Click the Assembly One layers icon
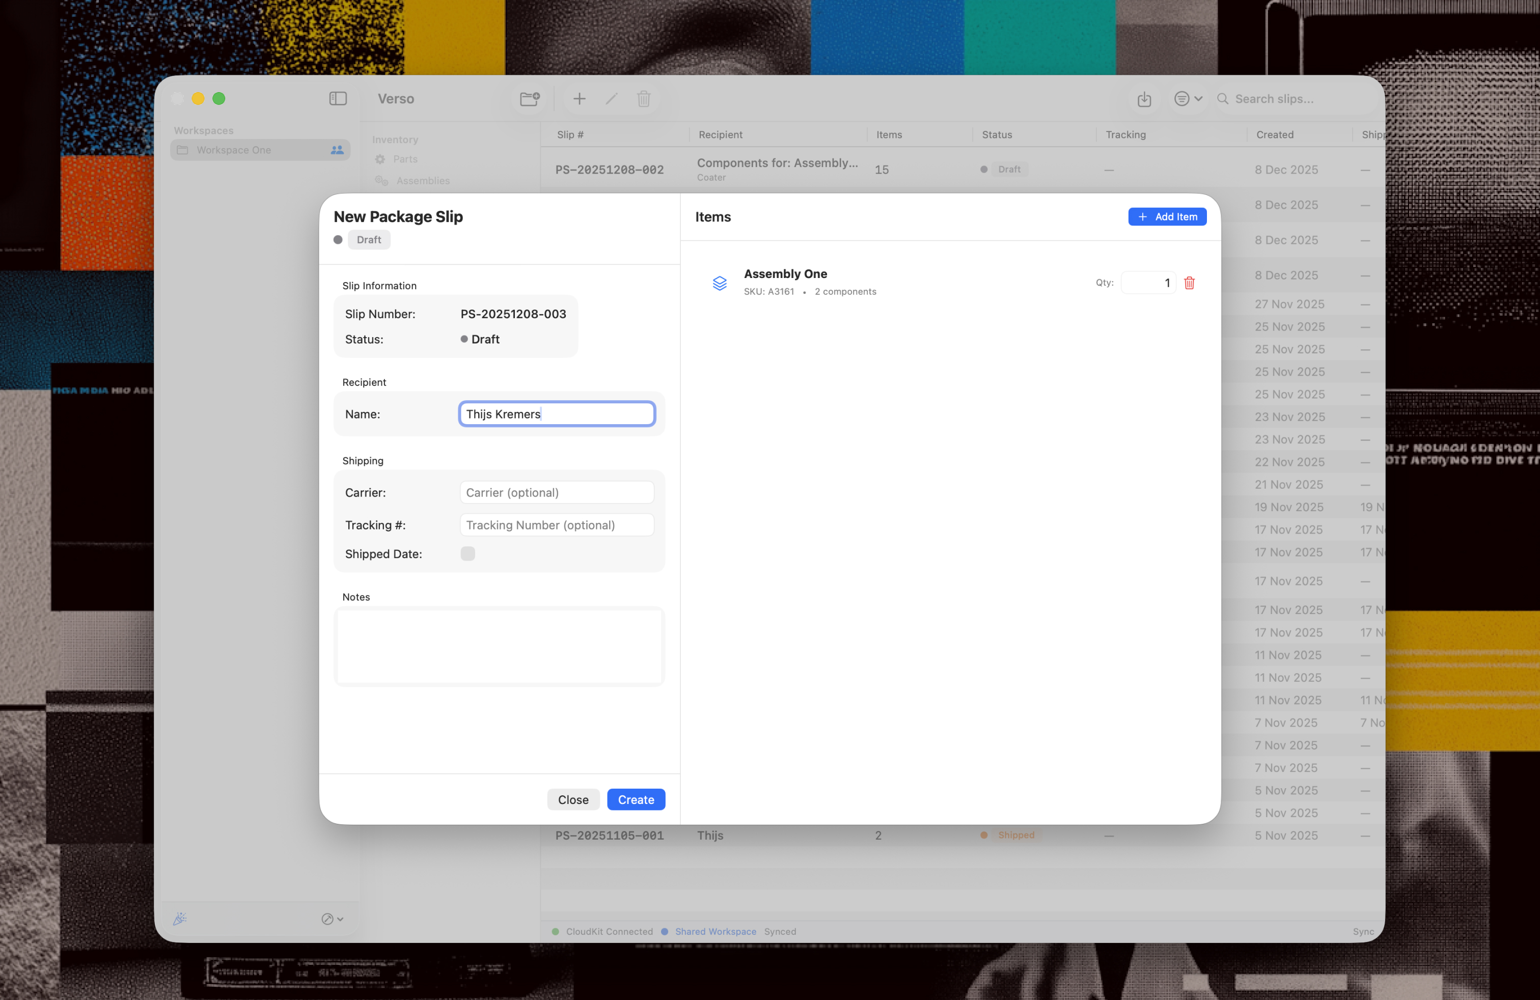The height and width of the screenshot is (1000, 1540). click(719, 283)
